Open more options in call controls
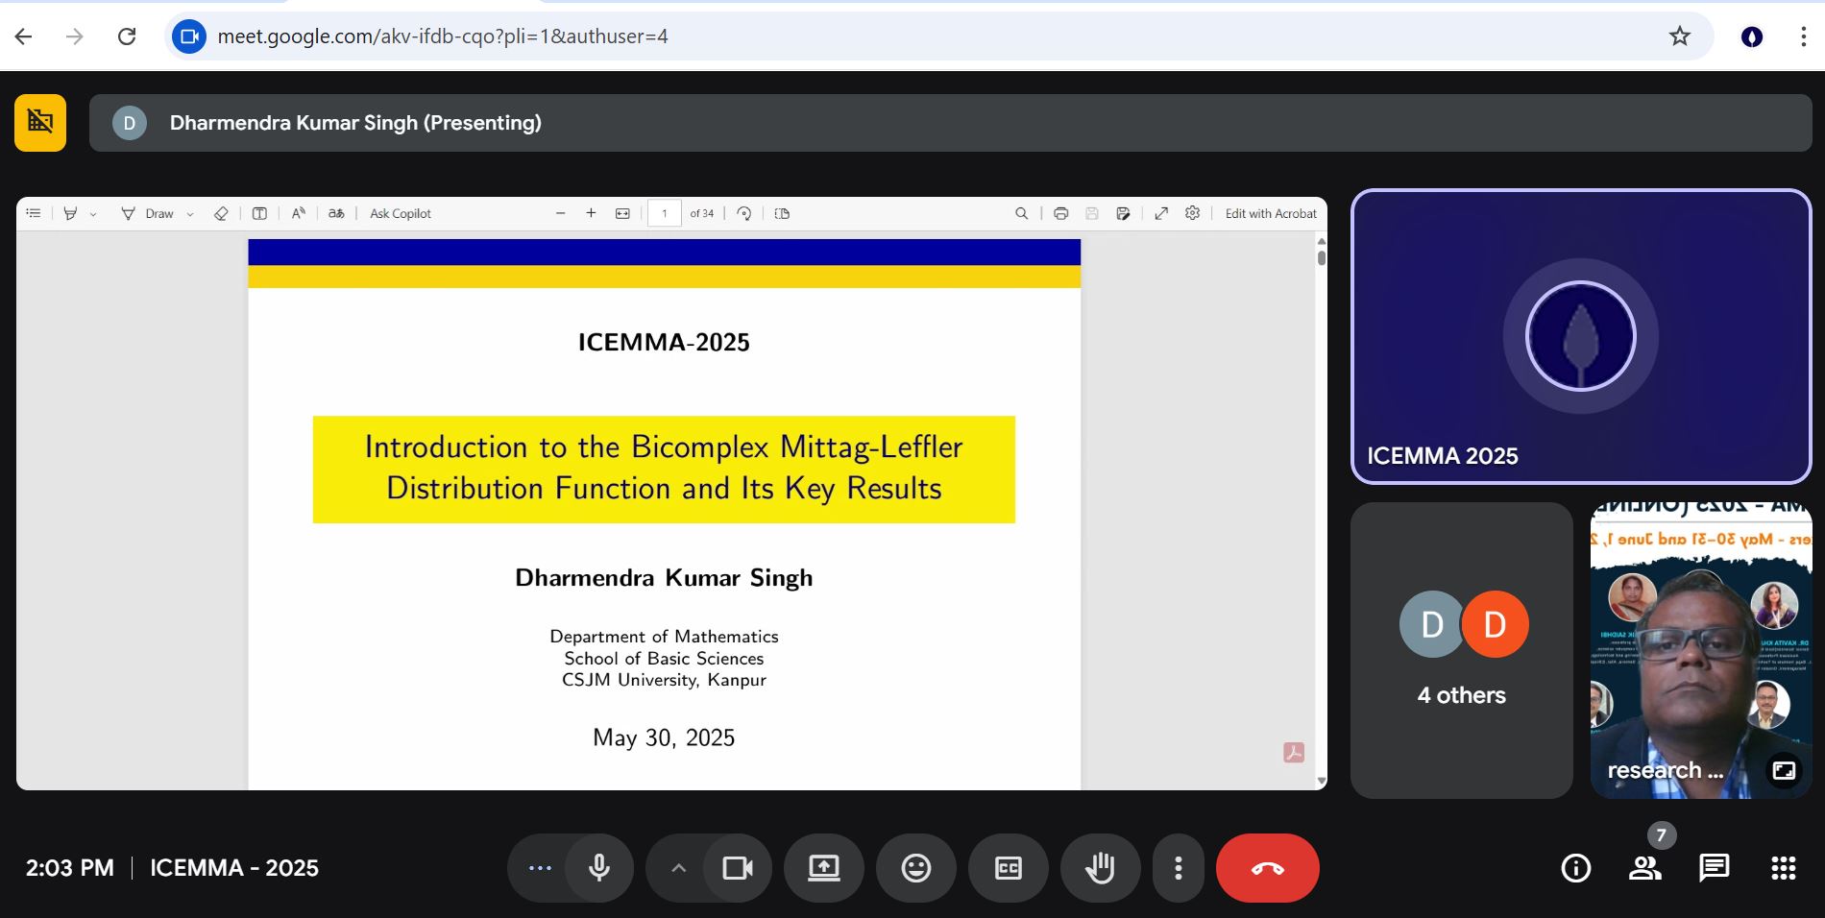The image size is (1825, 918). click(x=1178, y=868)
